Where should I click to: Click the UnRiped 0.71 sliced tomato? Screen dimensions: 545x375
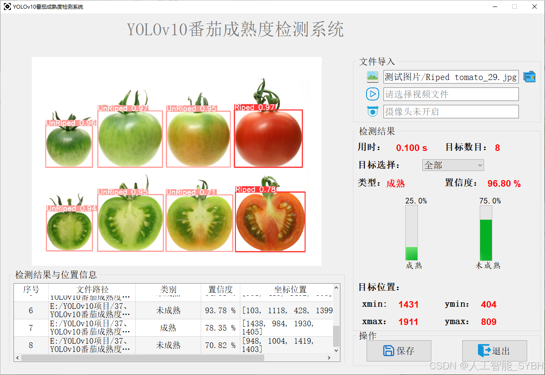tap(199, 223)
